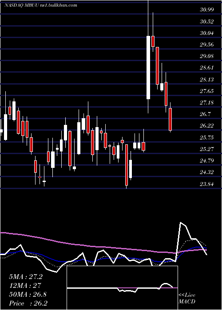This screenshot has width=222, height=310.
Task: Click the 25.27 price axis label
Action: pyautogui.click(x=207, y=149)
